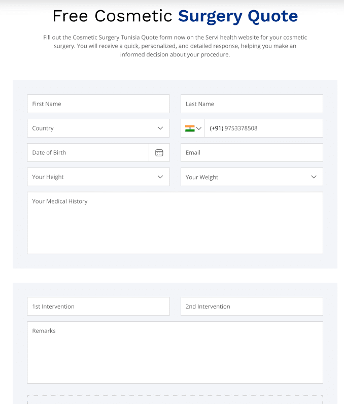
Task: Click the Free Cosmetic Surgery Quote heading
Action: point(175,16)
